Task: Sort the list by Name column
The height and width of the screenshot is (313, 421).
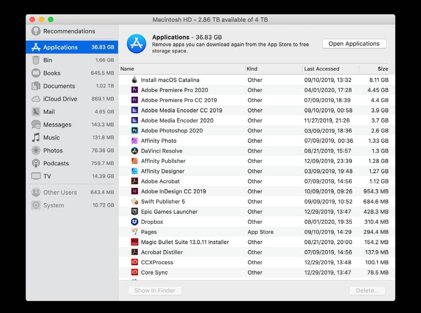Action: pyautogui.click(x=182, y=69)
